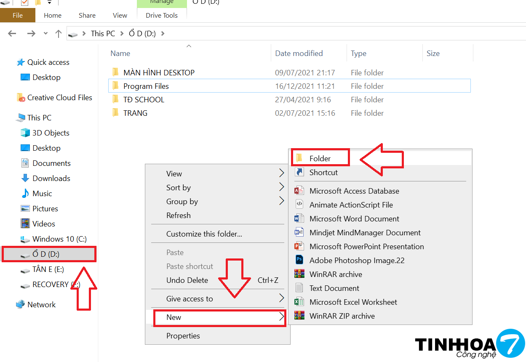This screenshot has height=362, width=526.
Task: Switch to the Drive Tools tab
Action: 162,15
